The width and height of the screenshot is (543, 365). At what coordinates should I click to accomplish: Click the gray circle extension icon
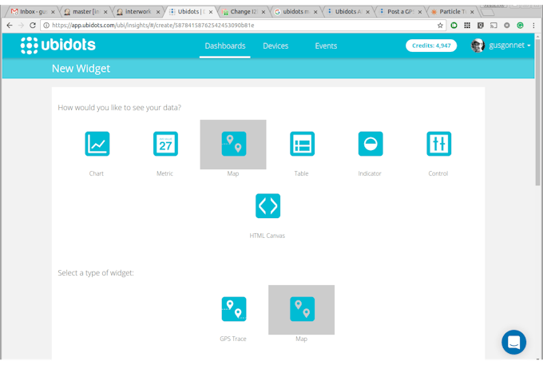pyautogui.click(x=506, y=26)
